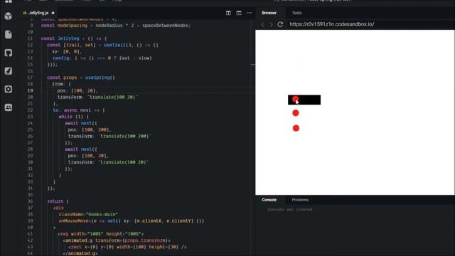Click 'translate(100 200)' string on line 26
Screen dimensions: 455x256
(125, 136)
